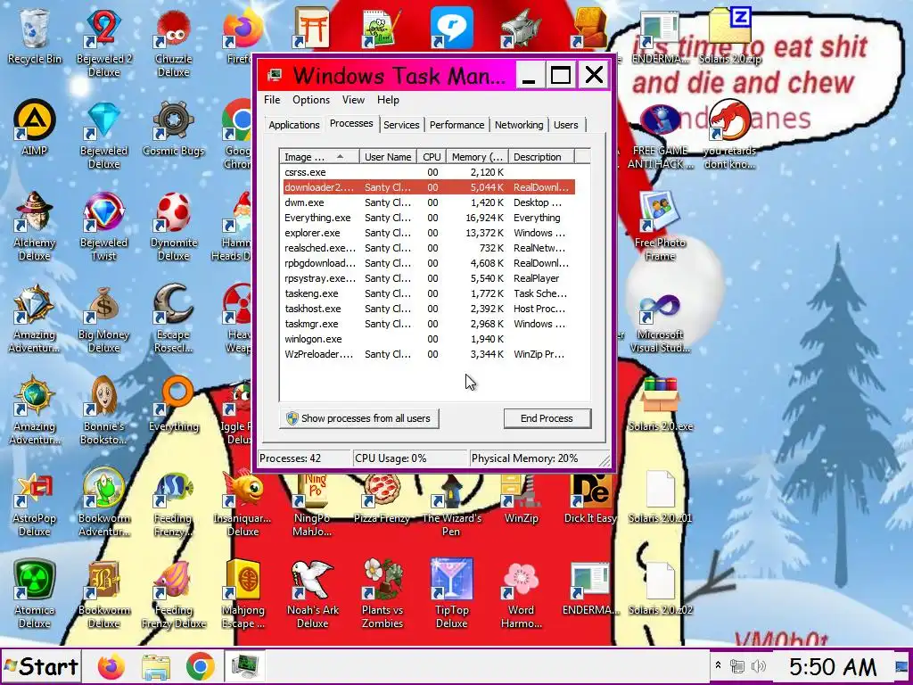Image resolution: width=913 pixels, height=685 pixels.
Task: Select the Atomica Deluxe icon
Action: coord(35,594)
